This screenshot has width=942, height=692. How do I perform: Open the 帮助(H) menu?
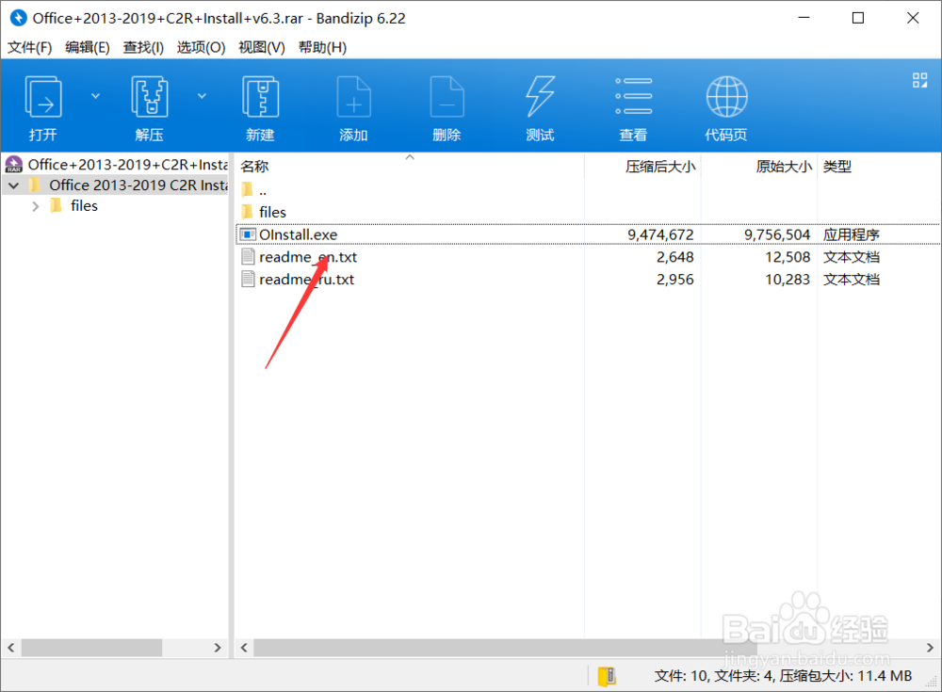322,47
